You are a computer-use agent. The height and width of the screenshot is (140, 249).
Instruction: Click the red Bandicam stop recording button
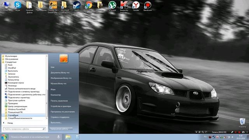point(239,132)
